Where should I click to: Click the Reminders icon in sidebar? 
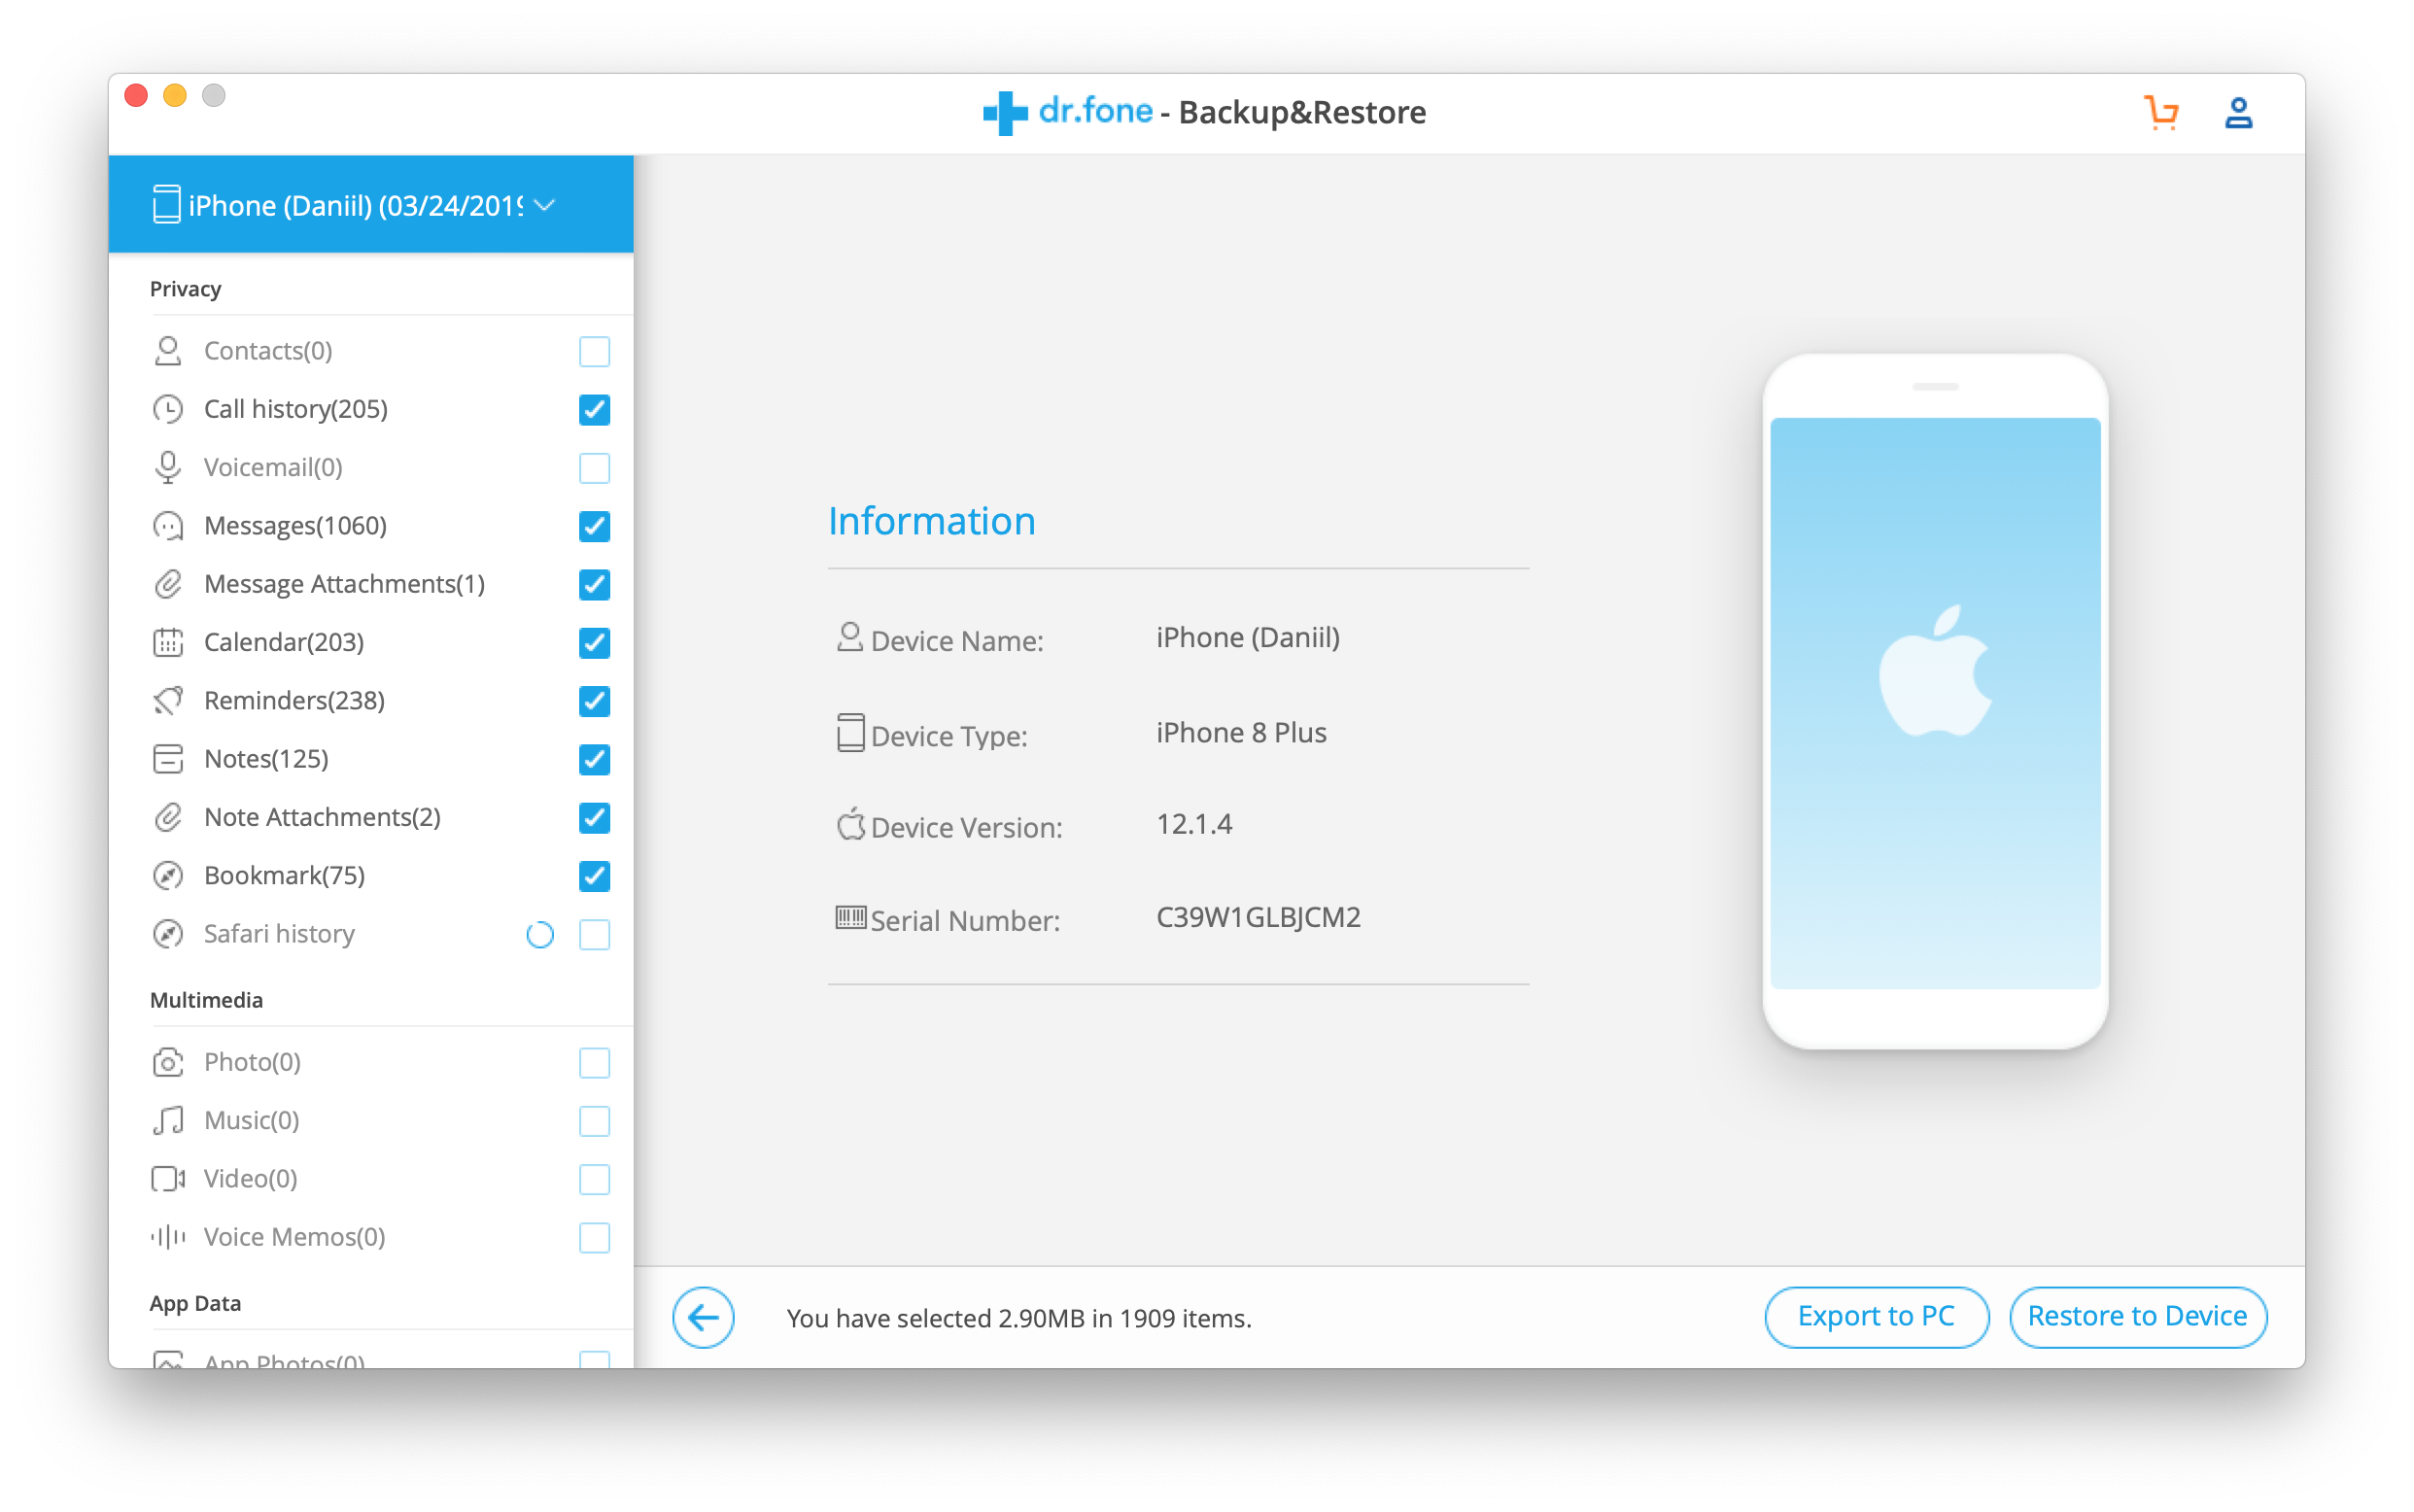point(167,699)
